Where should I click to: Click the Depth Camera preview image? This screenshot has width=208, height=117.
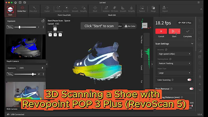point(25,47)
